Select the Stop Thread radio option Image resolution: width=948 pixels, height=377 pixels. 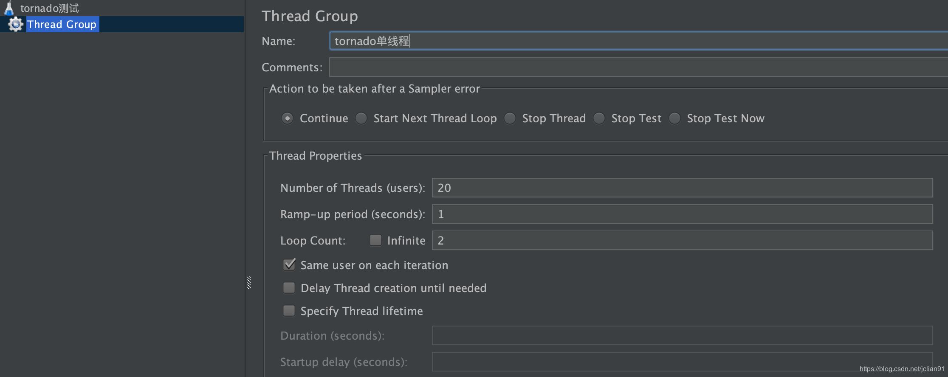510,118
